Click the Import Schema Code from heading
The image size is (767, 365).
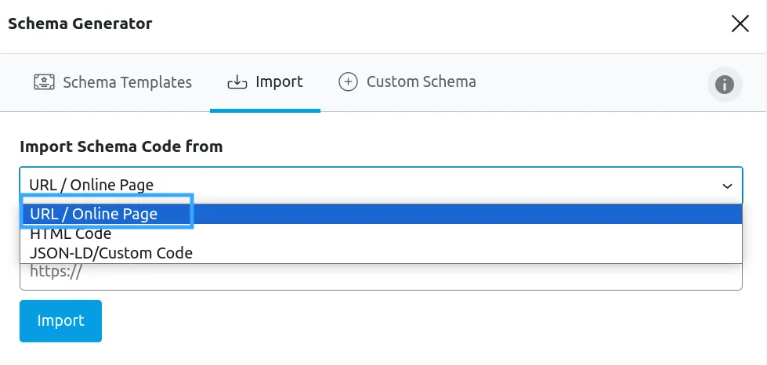(x=121, y=146)
